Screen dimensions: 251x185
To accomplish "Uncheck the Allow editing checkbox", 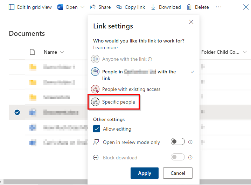I will [x=97, y=129].
